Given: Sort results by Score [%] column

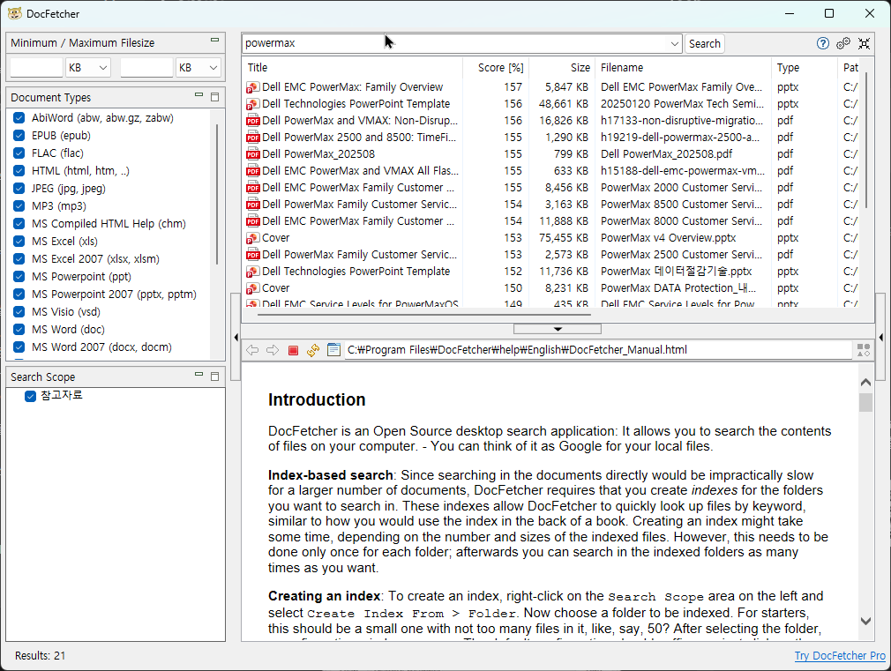Looking at the screenshot, I should pyautogui.click(x=496, y=68).
